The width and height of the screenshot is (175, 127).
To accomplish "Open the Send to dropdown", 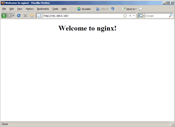I will (136, 9).
